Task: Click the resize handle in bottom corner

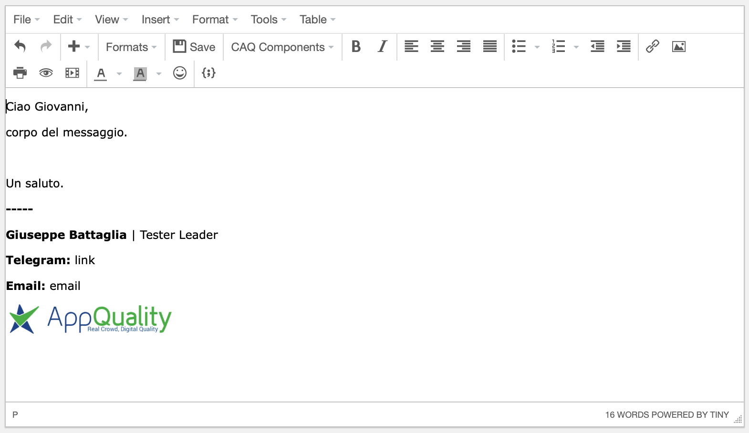Action: [x=738, y=419]
